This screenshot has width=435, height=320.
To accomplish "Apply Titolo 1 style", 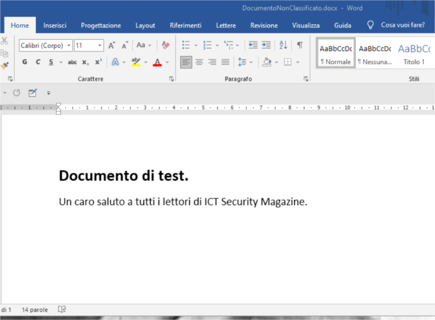I will [414, 53].
